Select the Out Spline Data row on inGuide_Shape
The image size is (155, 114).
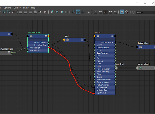click(38, 45)
